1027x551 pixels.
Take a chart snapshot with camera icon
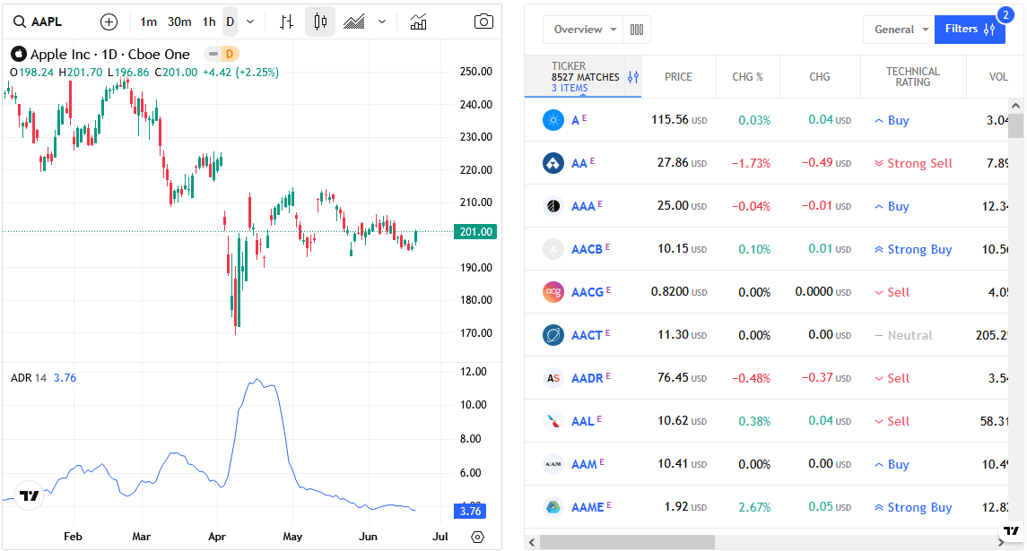point(483,22)
